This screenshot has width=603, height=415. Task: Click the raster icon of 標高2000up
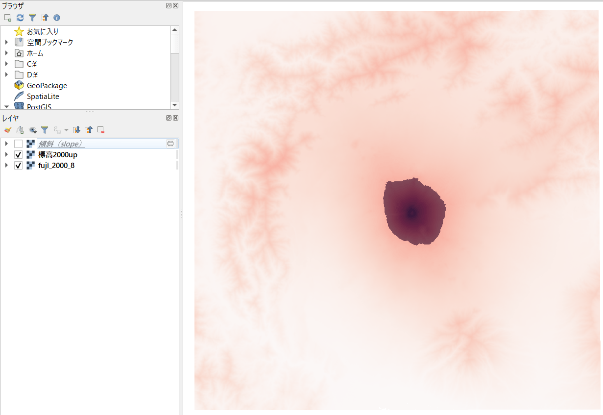tap(30, 154)
